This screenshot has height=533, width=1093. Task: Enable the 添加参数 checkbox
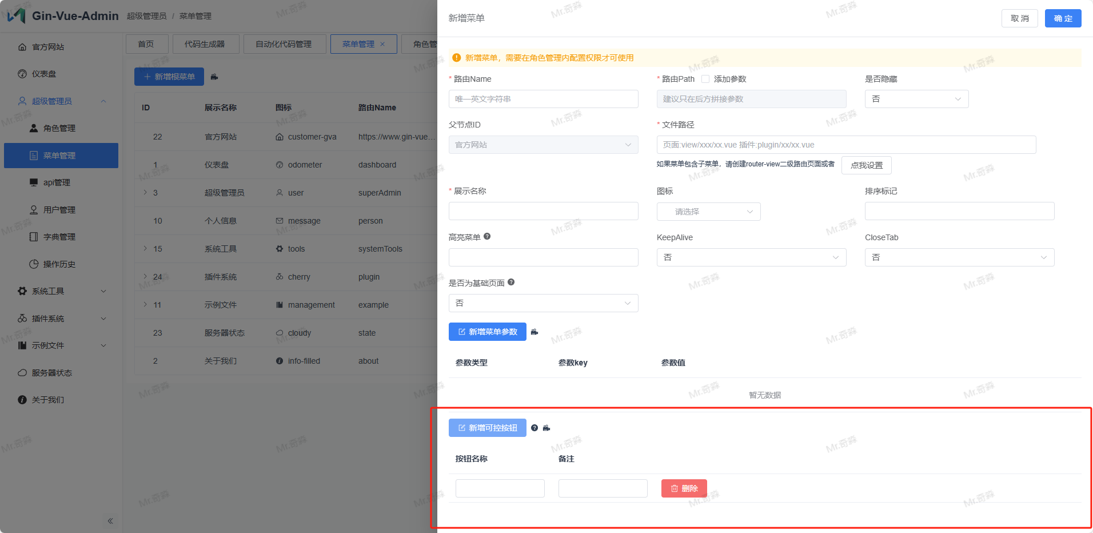tap(705, 79)
